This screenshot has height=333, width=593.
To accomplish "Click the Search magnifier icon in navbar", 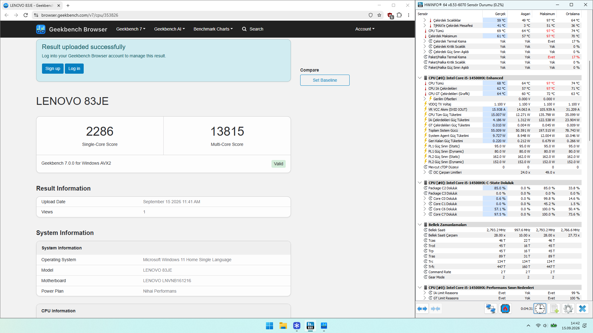I will [x=244, y=29].
